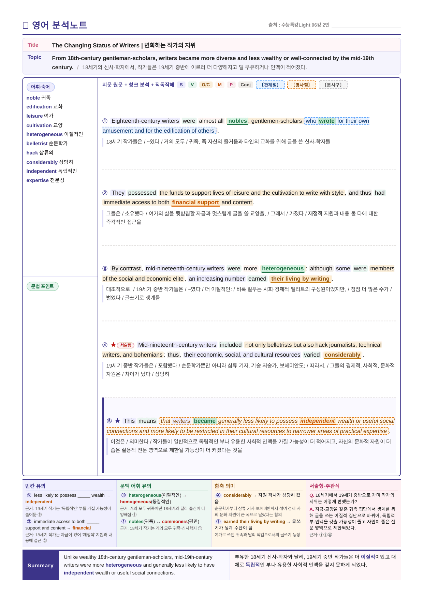
Task: Click the highlighted 'considerably' in sentence ④
Action: click(x=342, y=355)
